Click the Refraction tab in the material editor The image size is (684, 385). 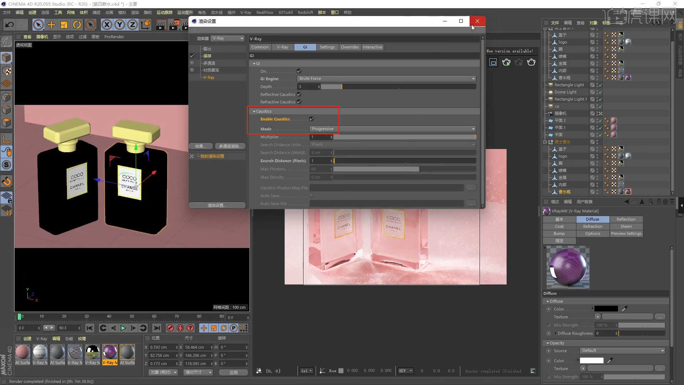[593, 226]
